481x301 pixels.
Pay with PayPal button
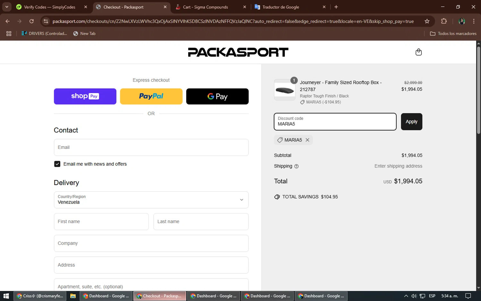151,96
